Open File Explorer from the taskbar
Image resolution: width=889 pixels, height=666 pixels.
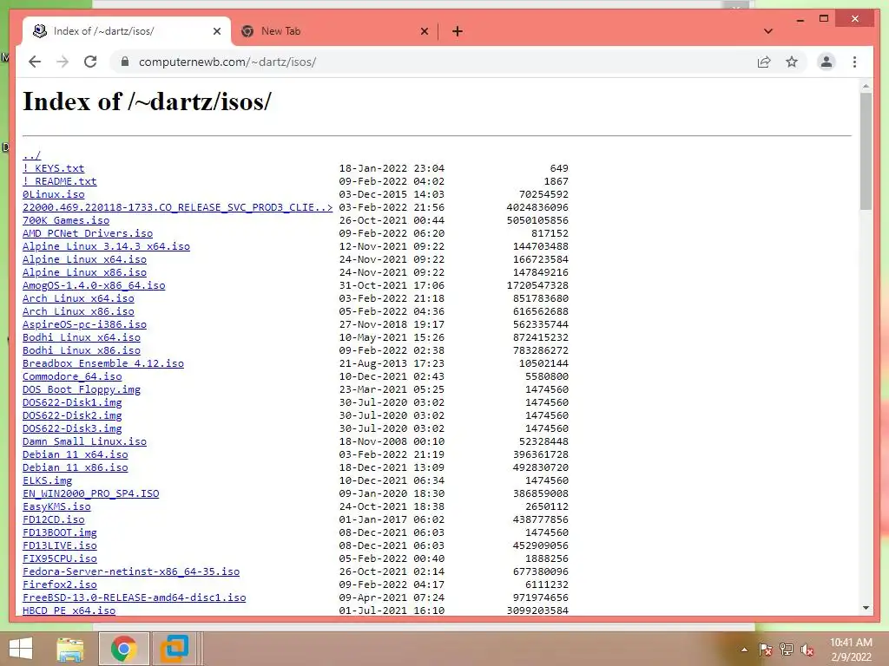click(x=70, y=649)
